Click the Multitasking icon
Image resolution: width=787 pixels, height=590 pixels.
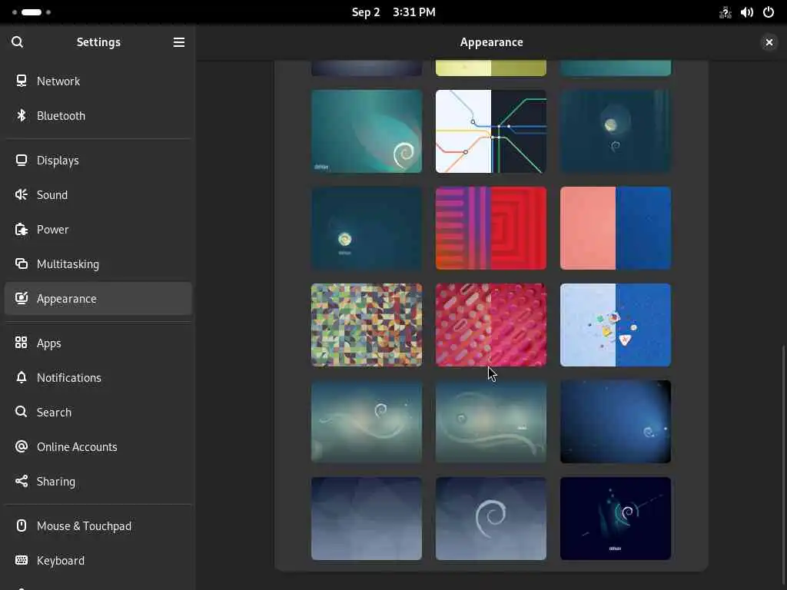click(x=21, y=264)
